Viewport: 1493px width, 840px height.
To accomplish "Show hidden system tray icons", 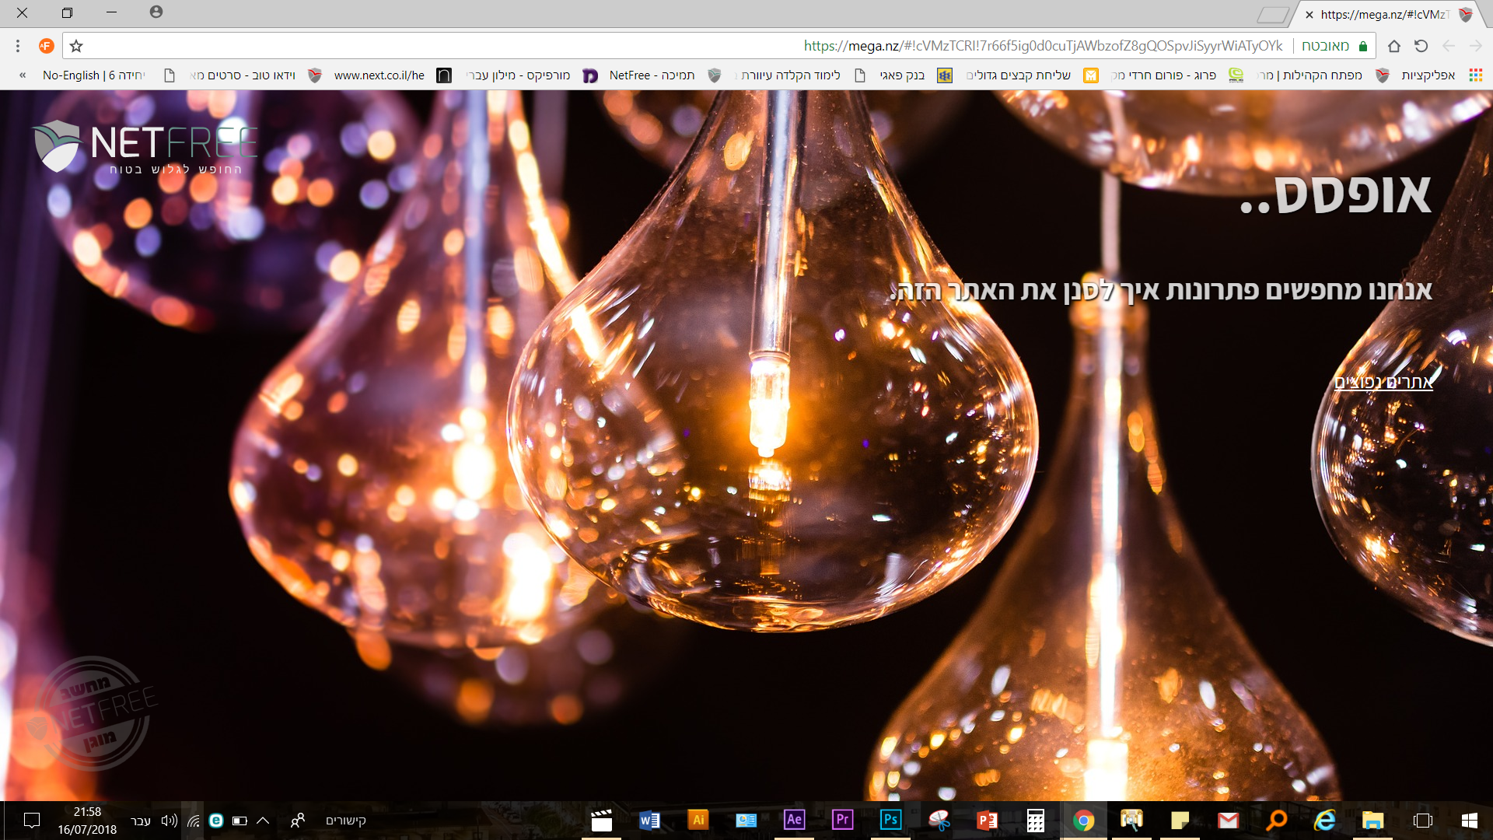I will [x=263, y=821].
